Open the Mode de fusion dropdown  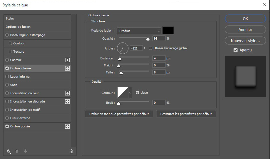(x=139, y=31)
